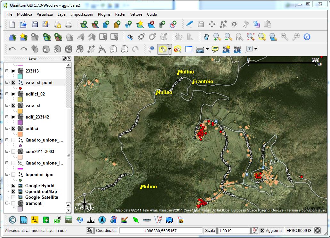Click the copyright label plugin icon
The height and width of the screenshot is (238, 330).
point(12,220)
